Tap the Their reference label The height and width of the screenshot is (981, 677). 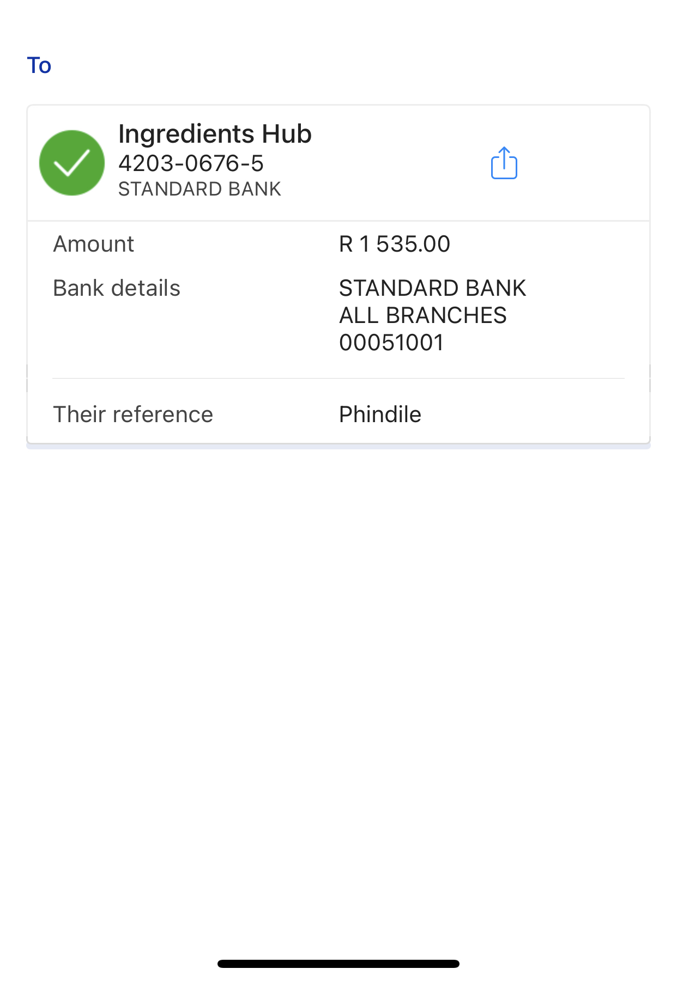pos(132,415)
